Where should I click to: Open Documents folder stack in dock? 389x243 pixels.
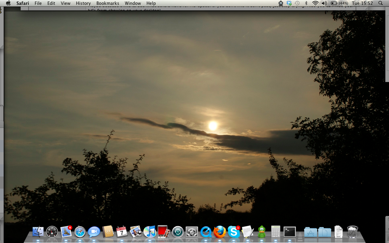pyautogui.click(x=325, y=232)
